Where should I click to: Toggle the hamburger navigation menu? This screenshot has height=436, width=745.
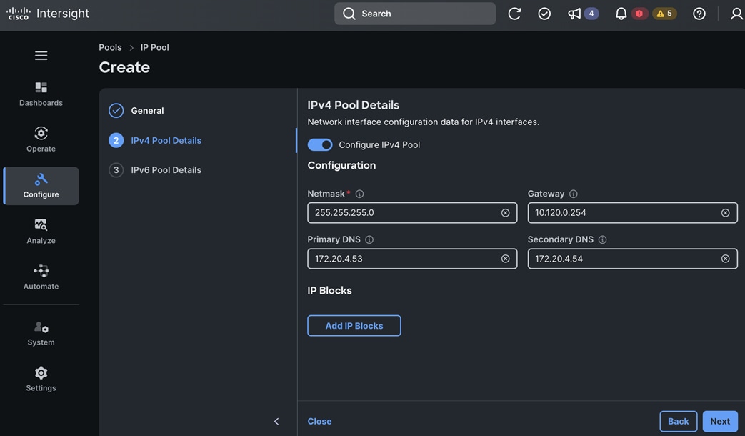click(41, 56)
